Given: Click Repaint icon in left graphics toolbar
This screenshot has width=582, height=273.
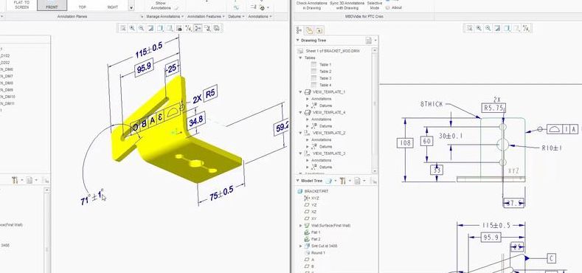Looking at the screenshot, I should pos(150,28).
